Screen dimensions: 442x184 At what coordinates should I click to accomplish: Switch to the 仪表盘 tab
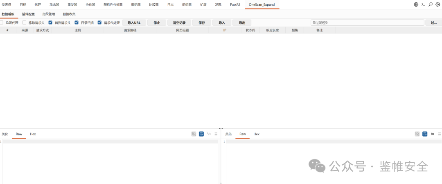pos(6,4)
